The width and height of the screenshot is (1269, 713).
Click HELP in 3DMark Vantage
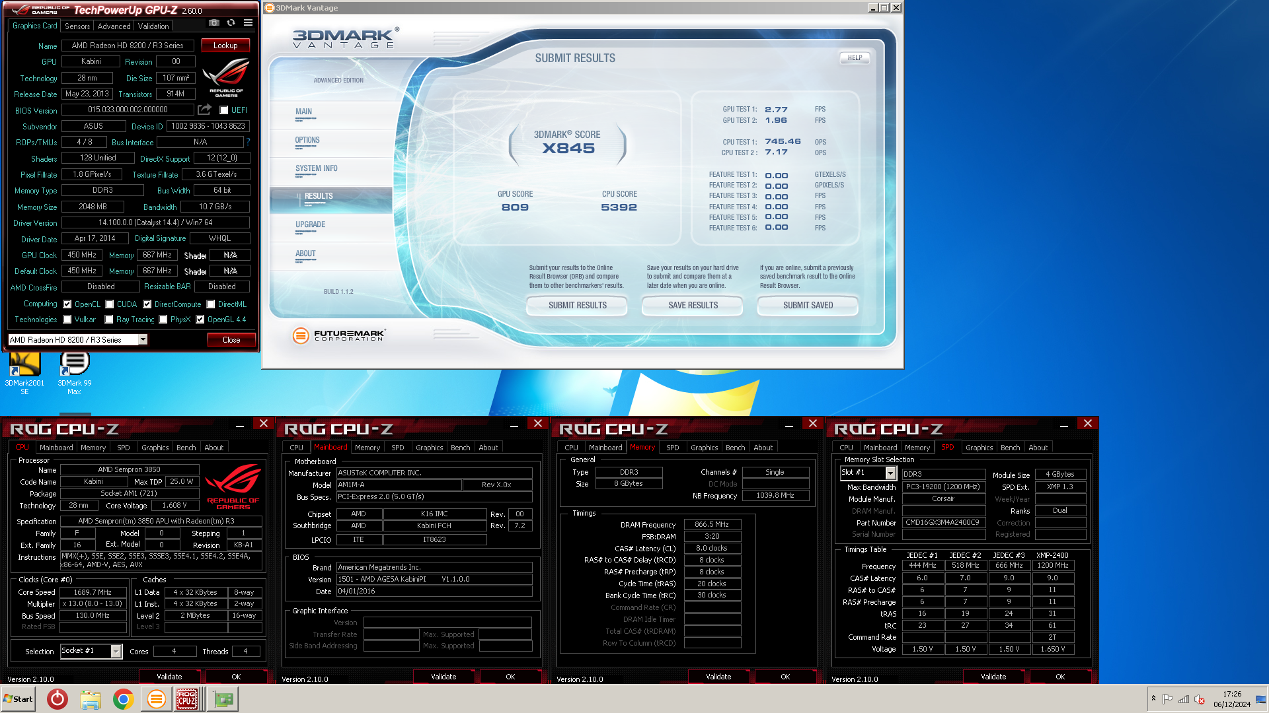855,57
